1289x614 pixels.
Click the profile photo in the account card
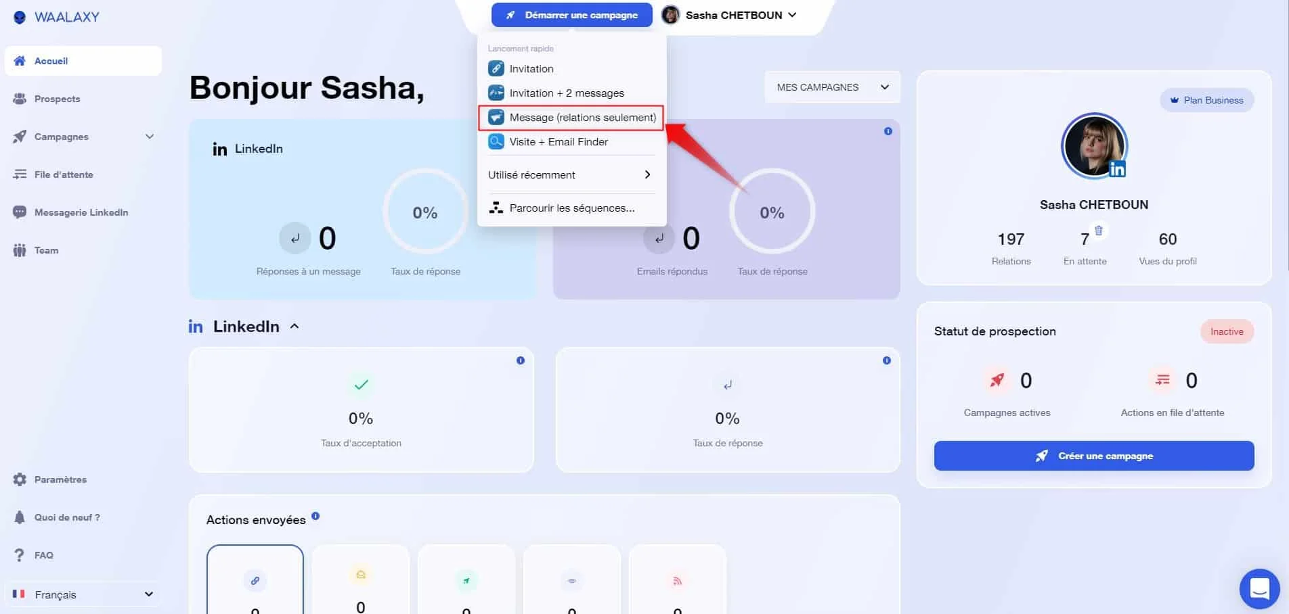tap(1094, 146)
